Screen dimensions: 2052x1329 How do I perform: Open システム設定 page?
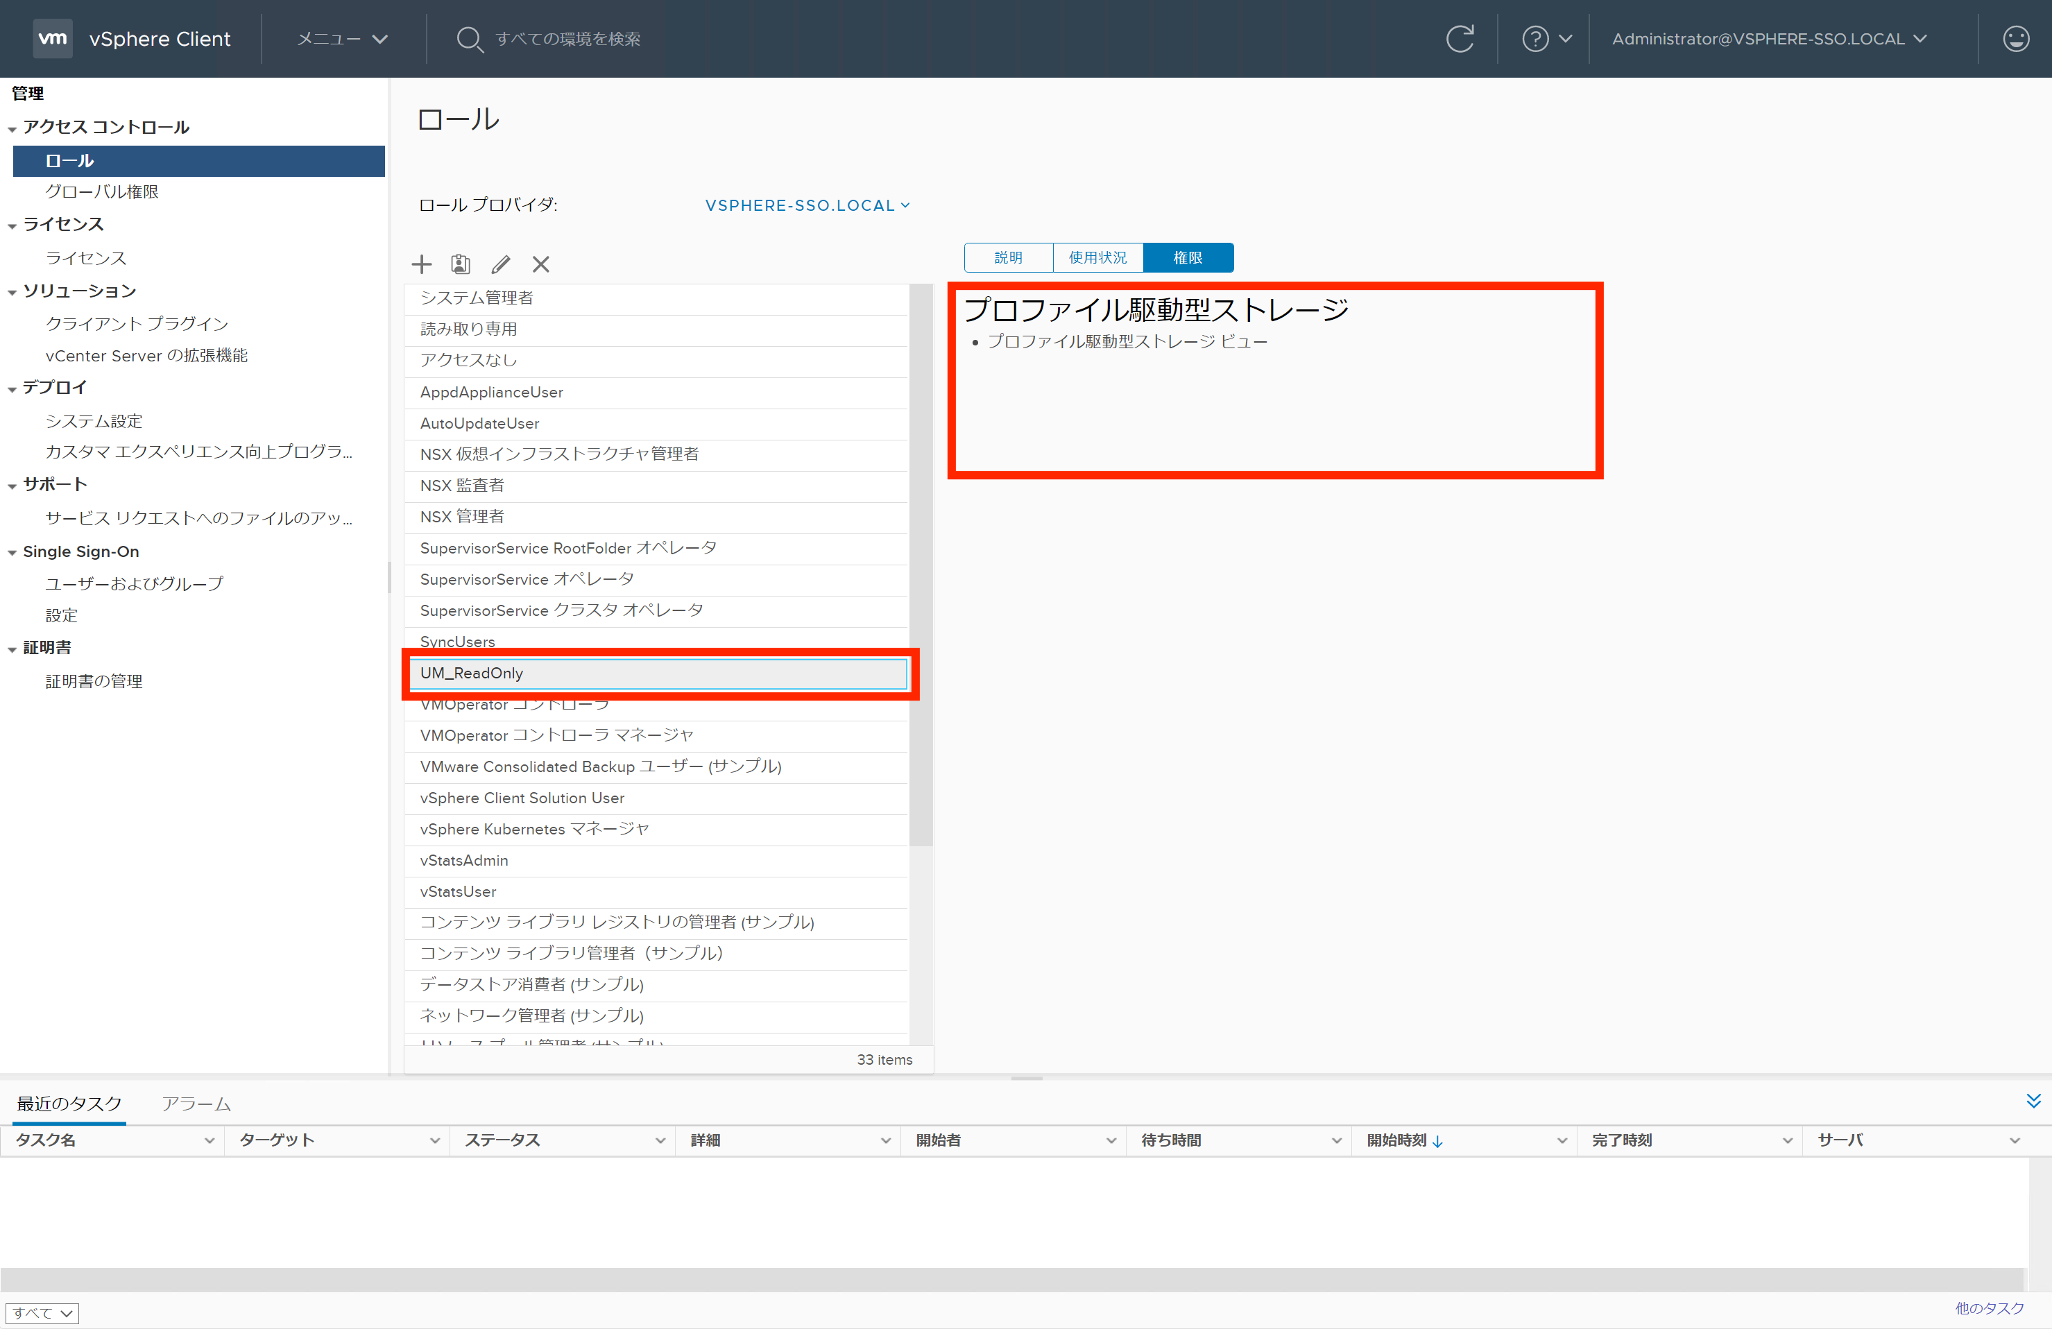[x=94, y=420]
